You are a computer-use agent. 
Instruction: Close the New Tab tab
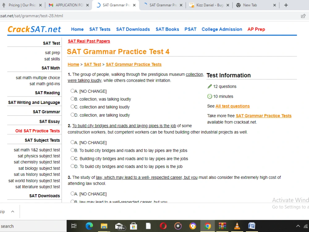point(274,5)
